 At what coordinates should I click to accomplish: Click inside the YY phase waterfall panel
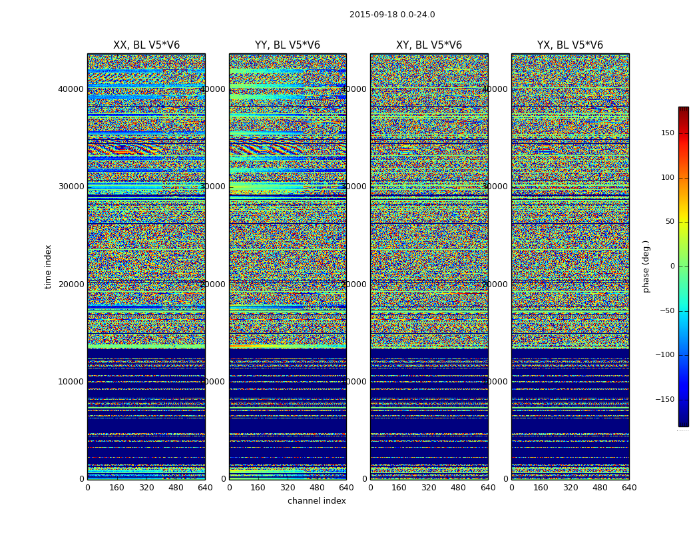point(288,266)
